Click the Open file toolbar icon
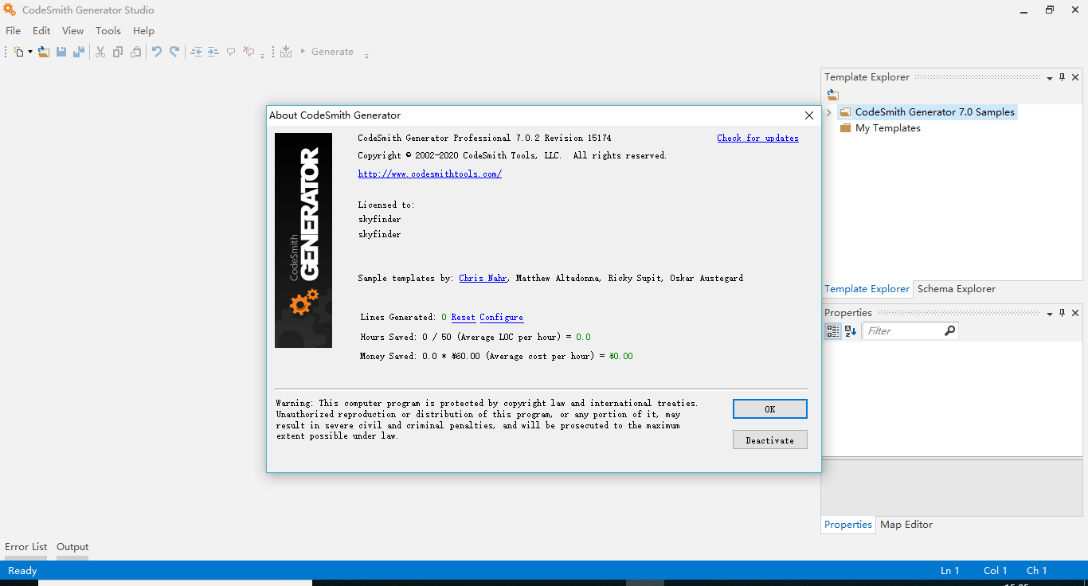This screenshot has width=1088, height=586. tap(44, 52)
